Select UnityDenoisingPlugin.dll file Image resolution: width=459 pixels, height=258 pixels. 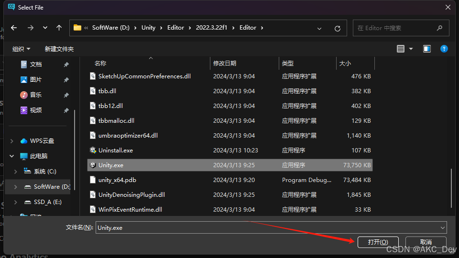click(230, 195)
